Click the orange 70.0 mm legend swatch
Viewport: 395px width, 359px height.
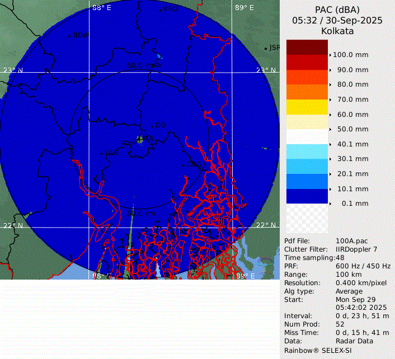pyautogui.click(x=307, y=92)
